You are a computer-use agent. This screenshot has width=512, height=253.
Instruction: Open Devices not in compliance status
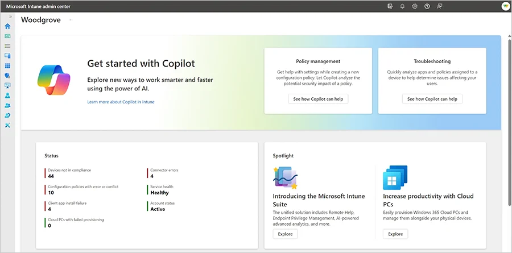[x=68, y=173]
